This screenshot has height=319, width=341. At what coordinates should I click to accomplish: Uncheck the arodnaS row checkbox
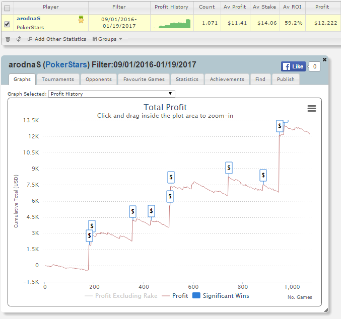click(x=7, y=24)
